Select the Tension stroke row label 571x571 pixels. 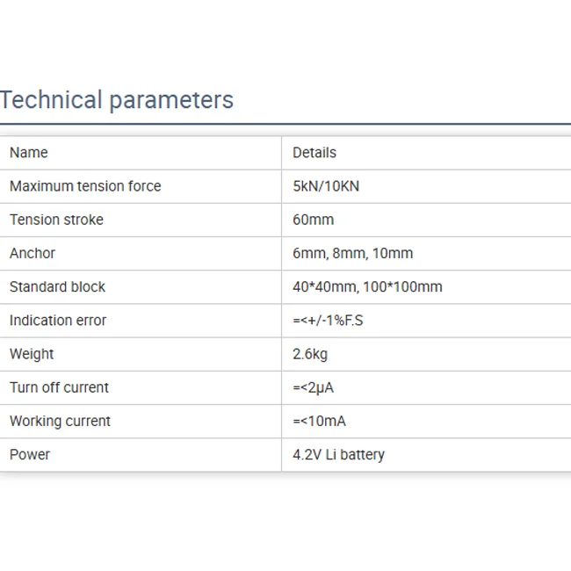point(56,220)
